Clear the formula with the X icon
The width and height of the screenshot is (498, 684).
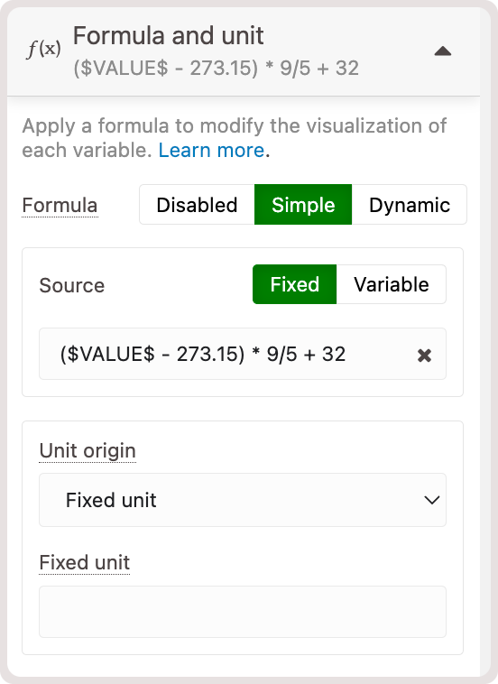coord(424,356)
